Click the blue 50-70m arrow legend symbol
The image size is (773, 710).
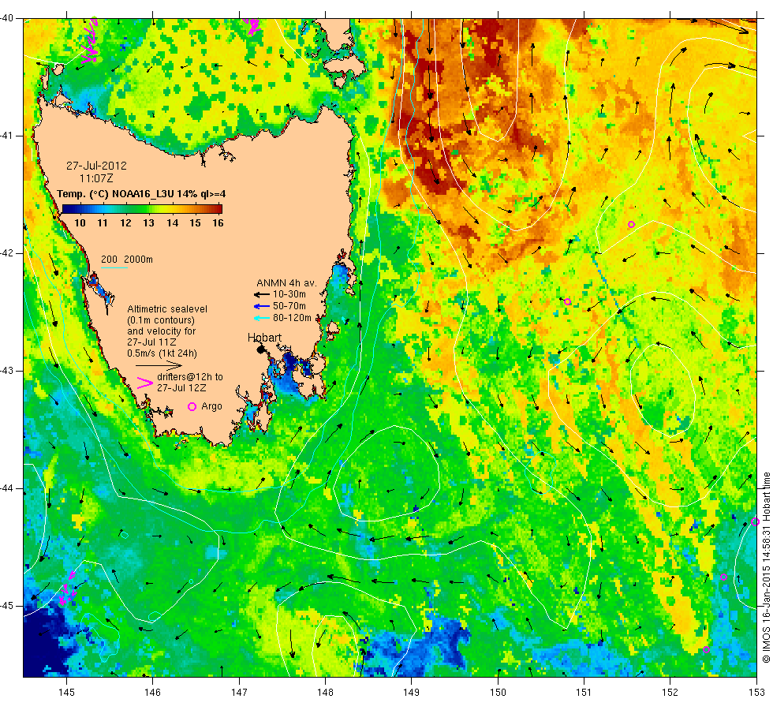pos(261,306)
